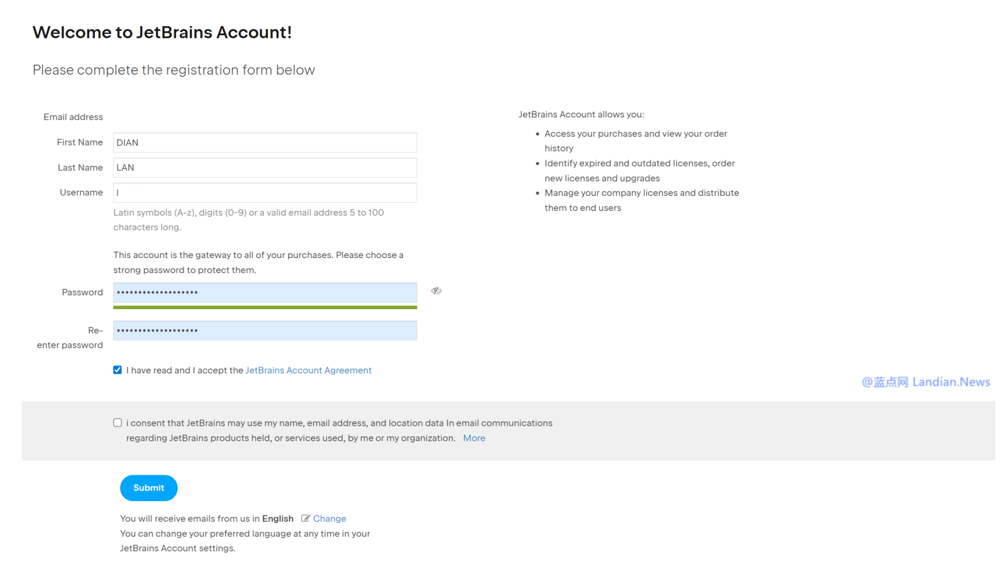
Task: Uncheck the JetBrains Account Agreement checkbox
Action: point(118,370)
